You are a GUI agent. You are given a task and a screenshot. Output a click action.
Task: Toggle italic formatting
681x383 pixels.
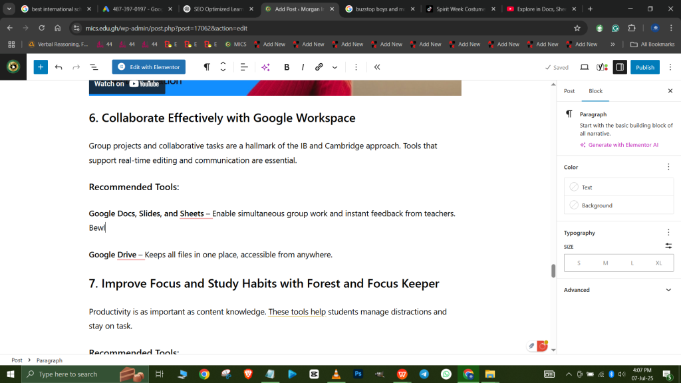[x=303, y=67]
